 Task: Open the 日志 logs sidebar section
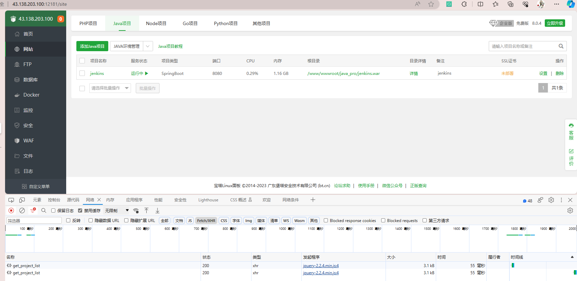pos(36,171)
